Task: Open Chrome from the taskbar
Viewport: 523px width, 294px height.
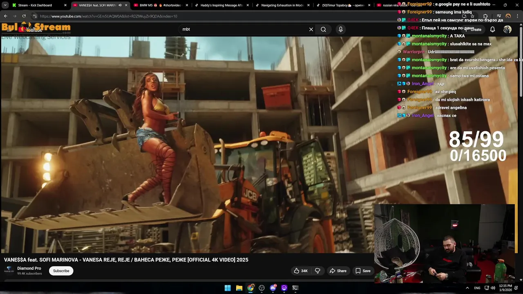Action: click(x=250, y=288)
